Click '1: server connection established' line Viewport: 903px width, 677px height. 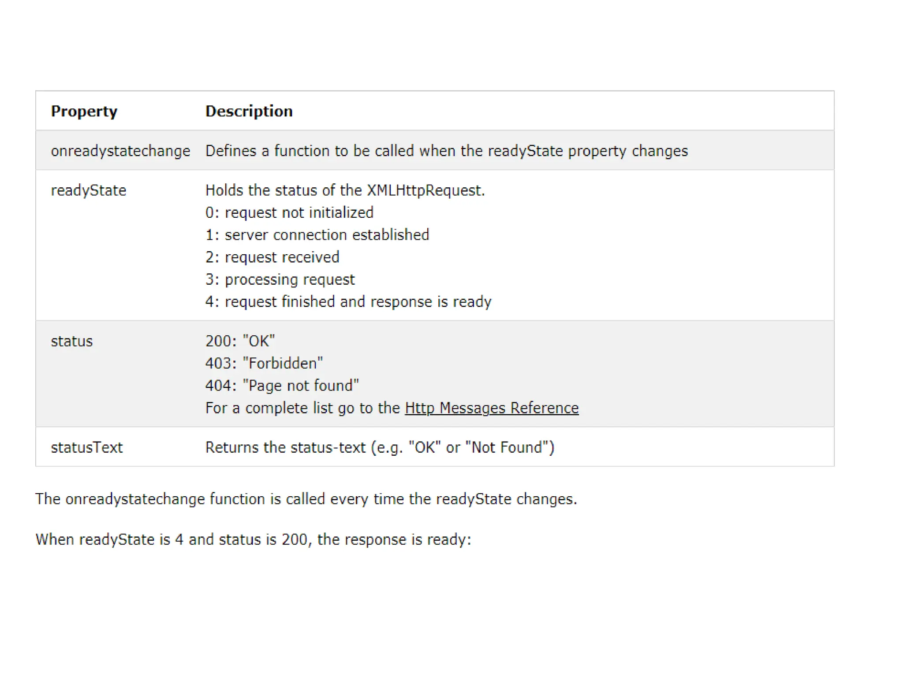317,235
